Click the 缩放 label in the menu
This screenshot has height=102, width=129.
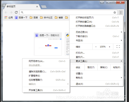(78, 47)
